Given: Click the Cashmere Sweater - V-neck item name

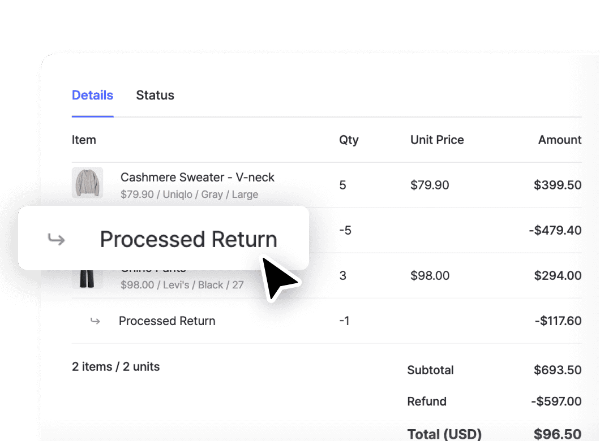Looking at the screenshot, I should click(x=198, y=178).
